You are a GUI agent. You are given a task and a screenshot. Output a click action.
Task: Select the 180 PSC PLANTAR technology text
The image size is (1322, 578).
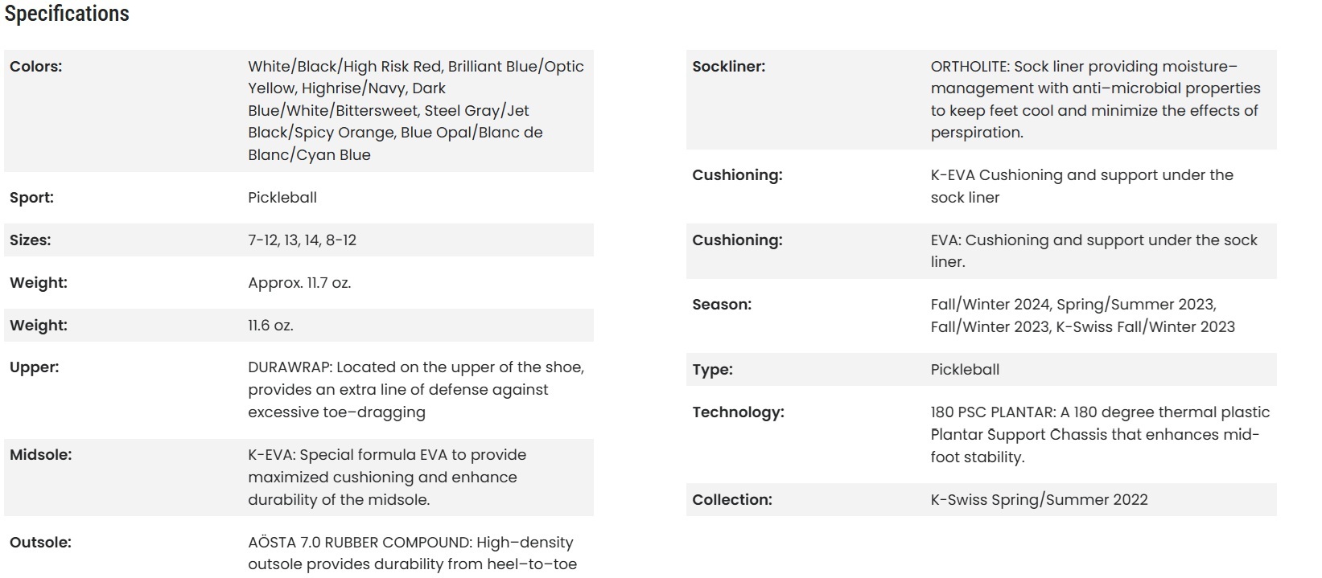[1100, 435]
